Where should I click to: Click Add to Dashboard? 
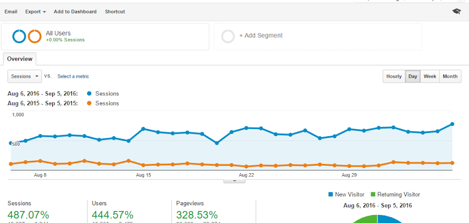[x=75, y=11]
